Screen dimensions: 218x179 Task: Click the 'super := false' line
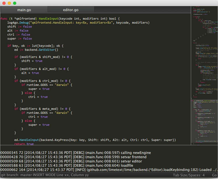[x=19, y=39]
